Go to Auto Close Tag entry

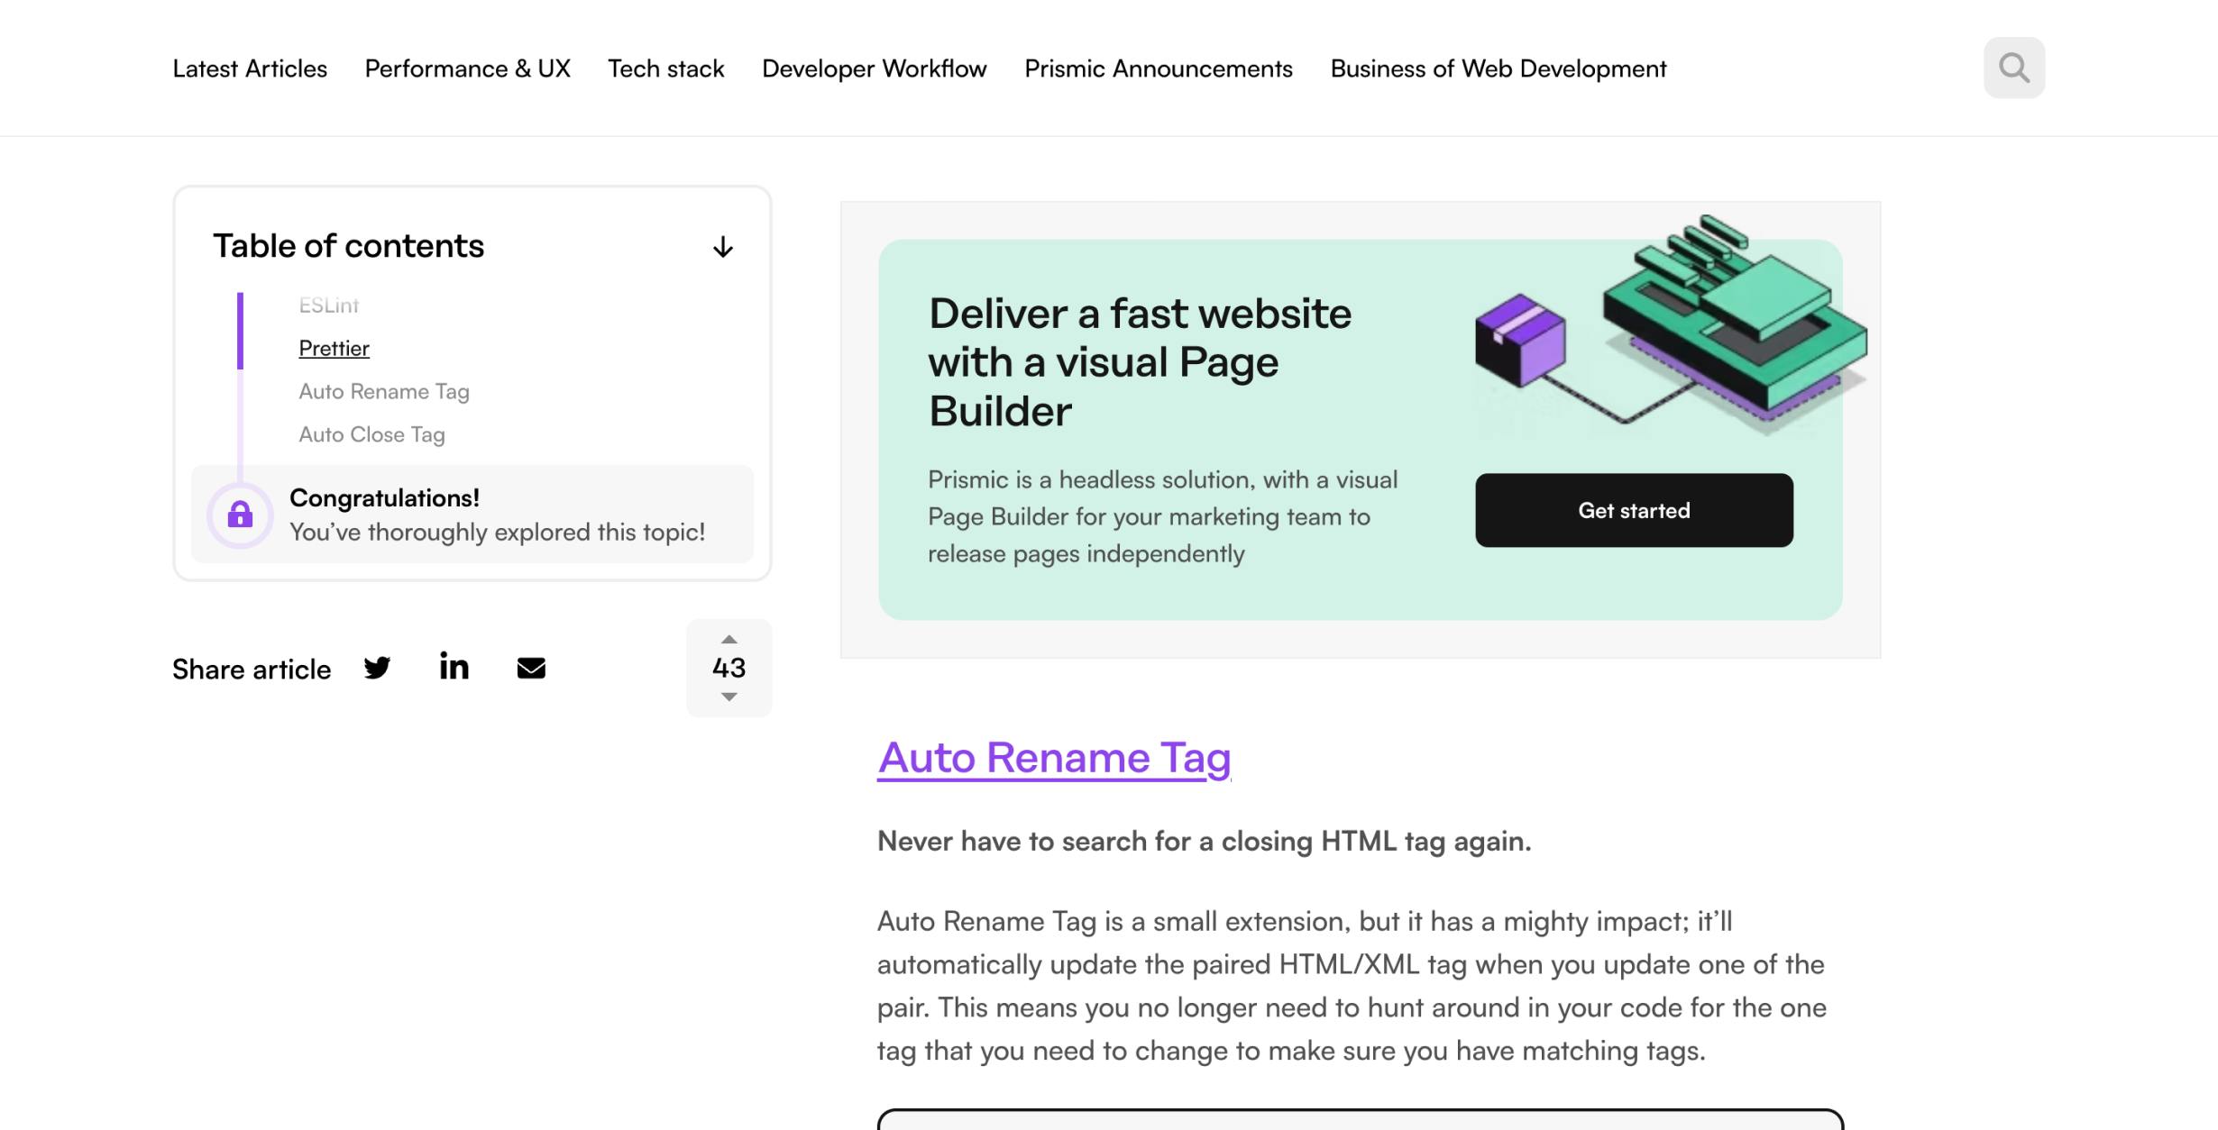coord(371,435)
